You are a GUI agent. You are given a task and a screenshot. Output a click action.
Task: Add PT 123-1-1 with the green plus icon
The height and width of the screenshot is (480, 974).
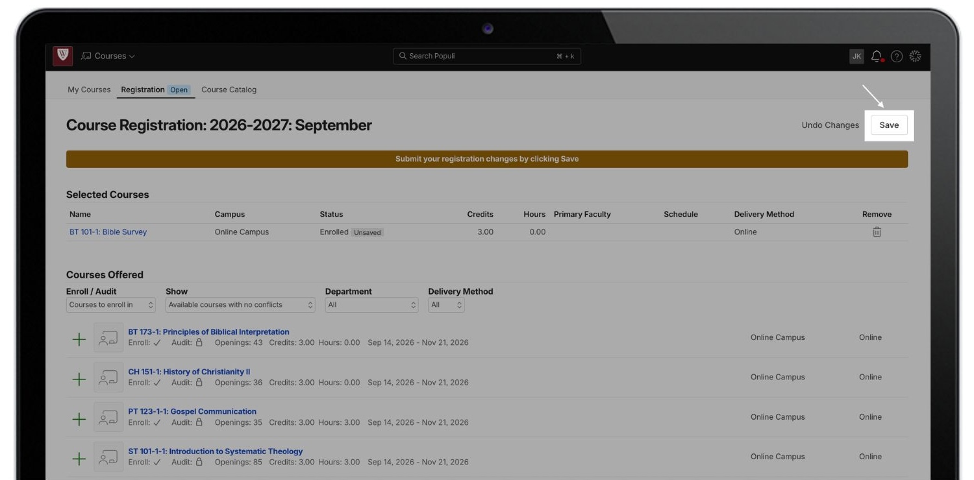[79, 419]
